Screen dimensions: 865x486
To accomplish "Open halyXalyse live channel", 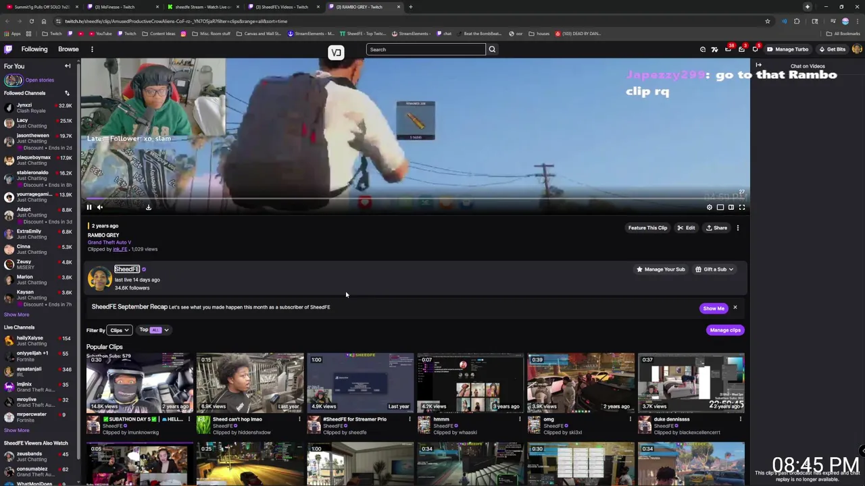I will [39, 340].
